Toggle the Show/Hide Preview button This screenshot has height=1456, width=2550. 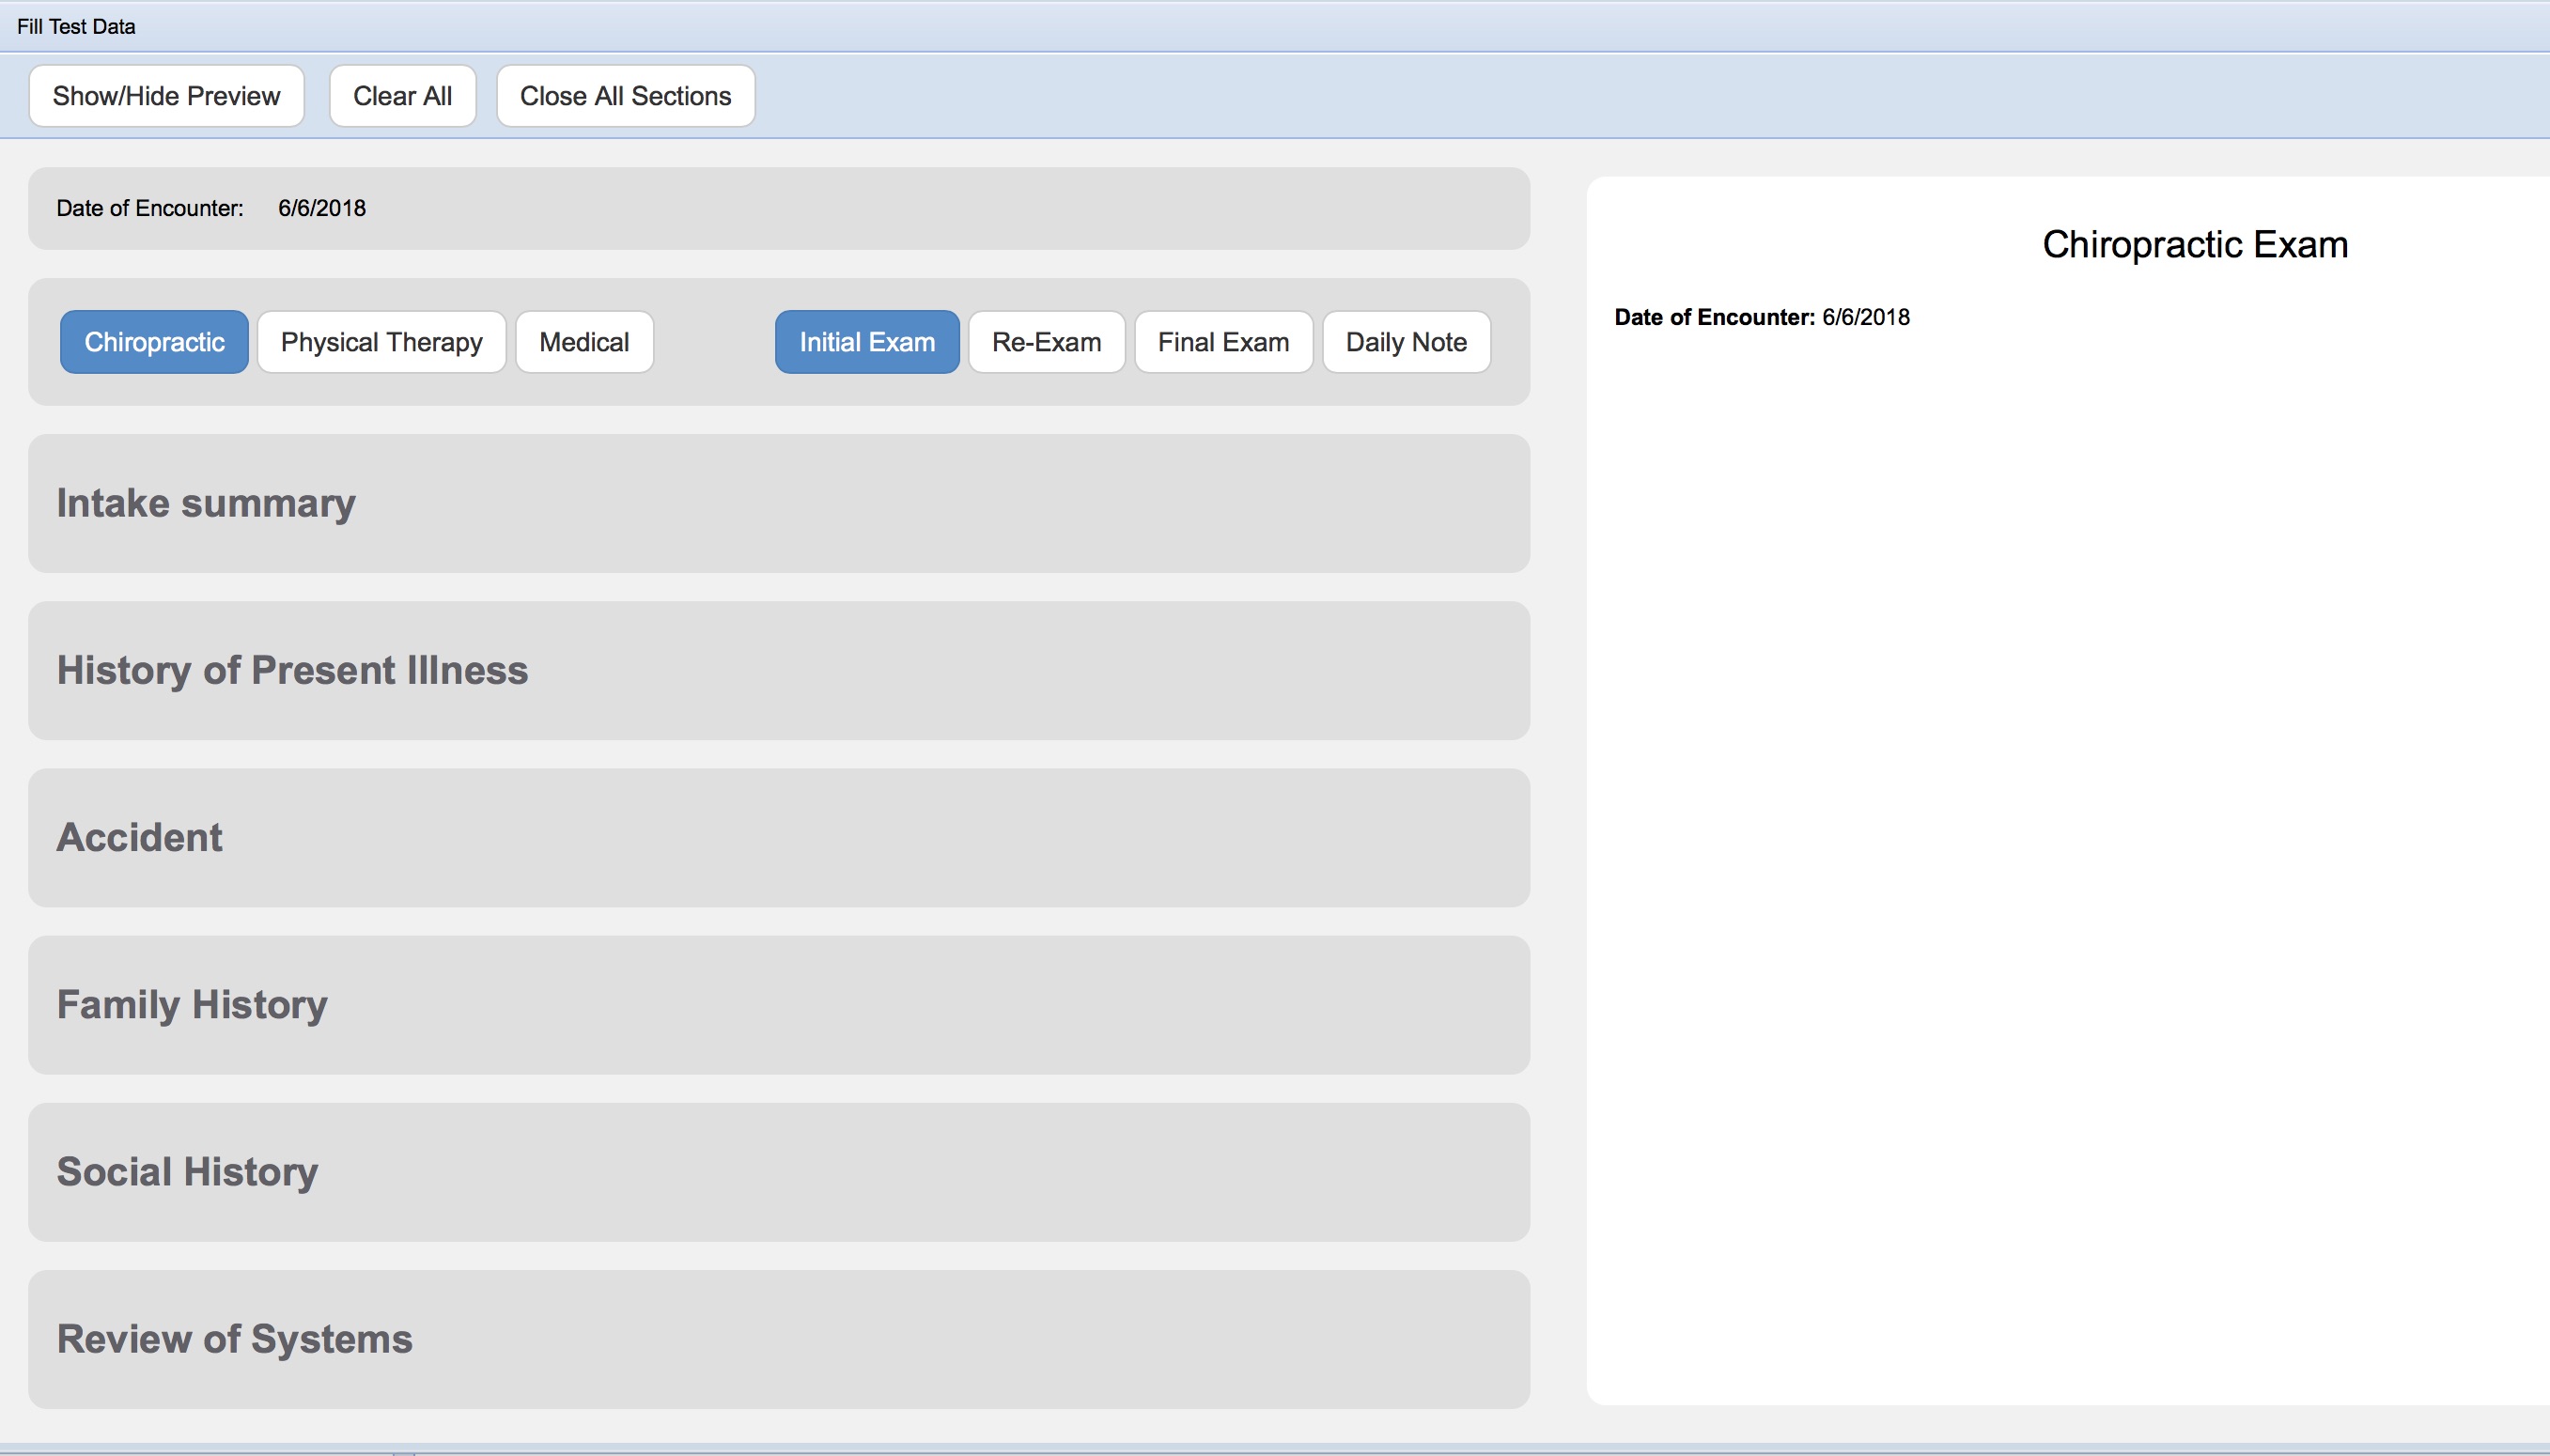coord(166,96)
